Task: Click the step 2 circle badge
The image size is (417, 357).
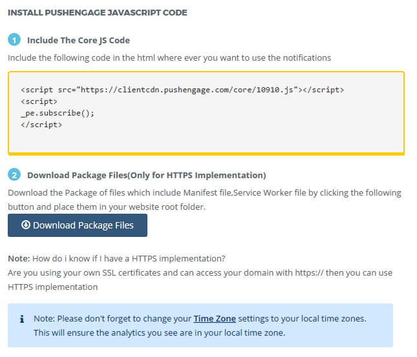Action: tap(14, 175)
